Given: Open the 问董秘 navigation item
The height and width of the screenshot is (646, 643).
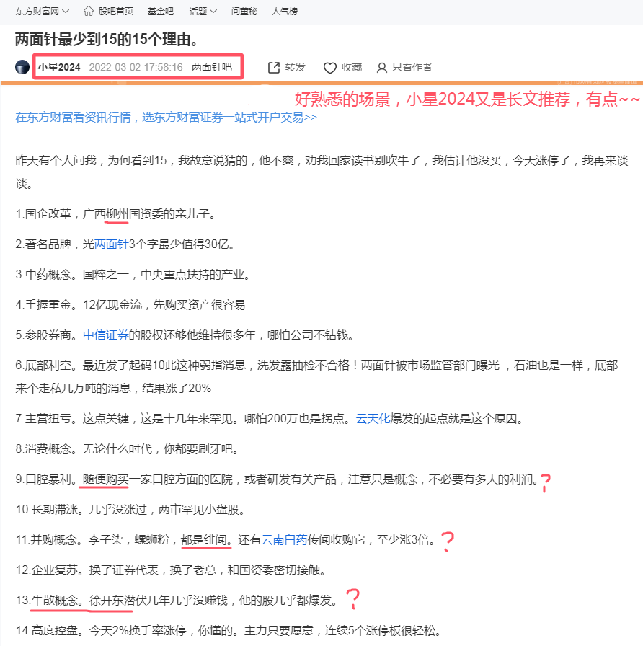Looking at the screenshot, I should (x=244, y=11).
